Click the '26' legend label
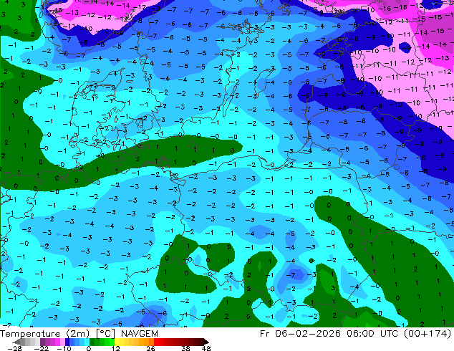The image size is (454, 351). tap(150, 348)
